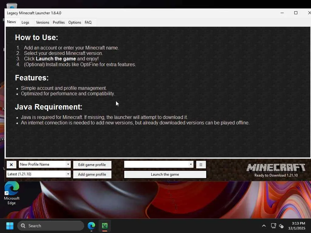Click the 'How to Use:' heading
This screenshot has width=311, height=233.
click(36, 37)
